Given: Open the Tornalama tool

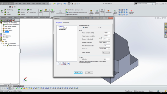Looking at the screenshot, I should [x=46, y=11].
